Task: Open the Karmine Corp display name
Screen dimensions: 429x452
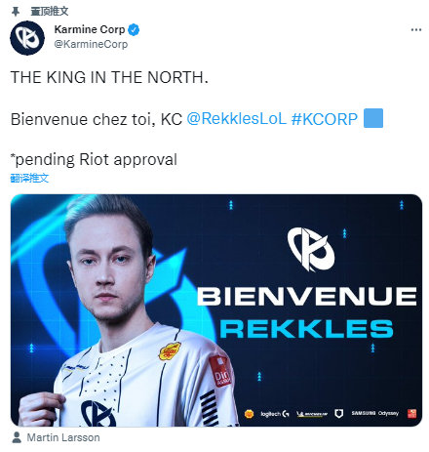Action: point(90,29)
